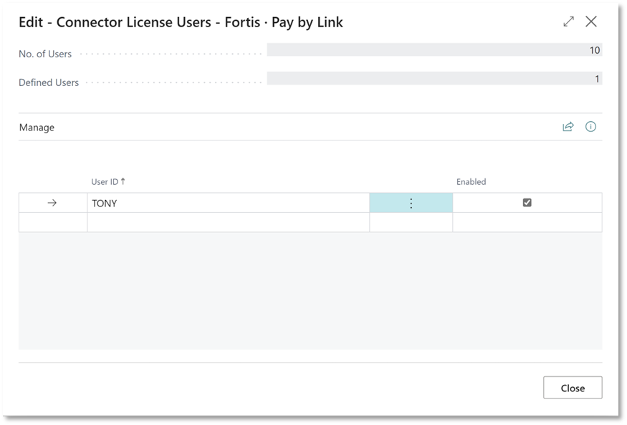Image resolution: width=627 pixels, height=425 pixels.
Task: Click the Defined Users value 1
Action: 435,78
